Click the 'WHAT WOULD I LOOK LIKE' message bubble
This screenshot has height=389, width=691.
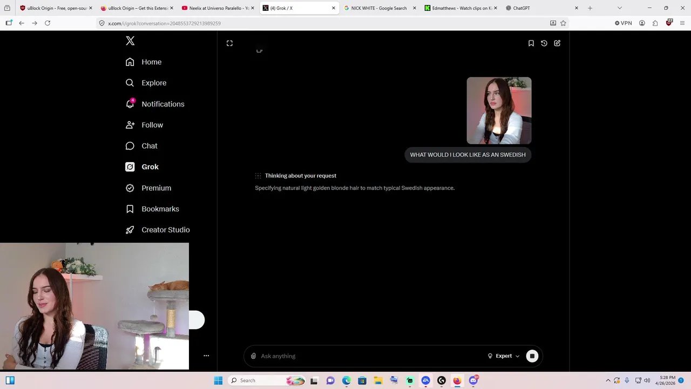pos(468,155)
